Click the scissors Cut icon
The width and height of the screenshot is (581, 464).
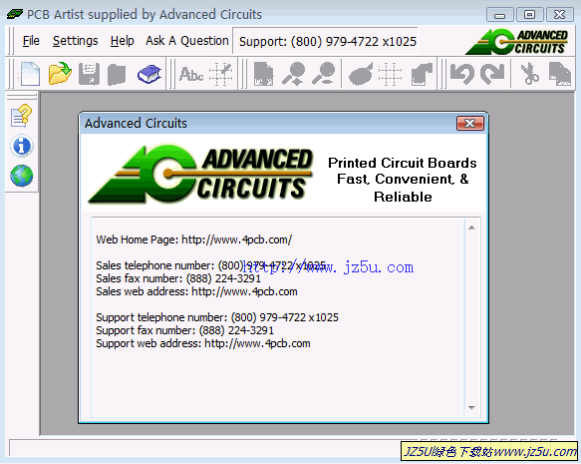click(529, 74)
